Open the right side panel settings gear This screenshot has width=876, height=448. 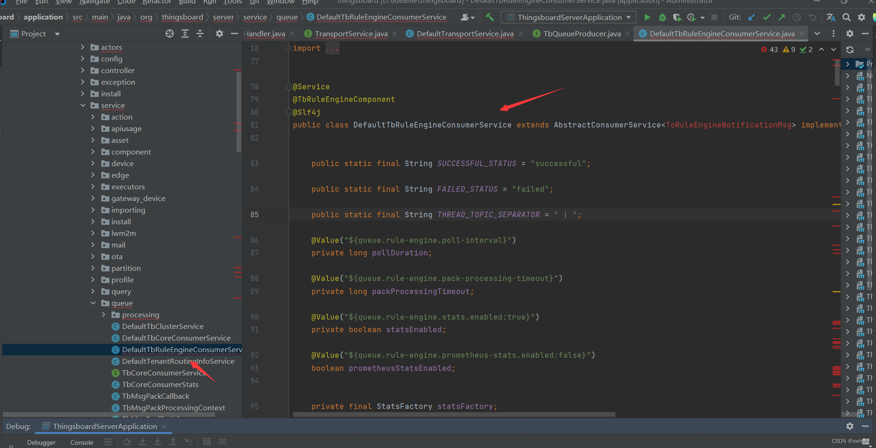(850, 33)
